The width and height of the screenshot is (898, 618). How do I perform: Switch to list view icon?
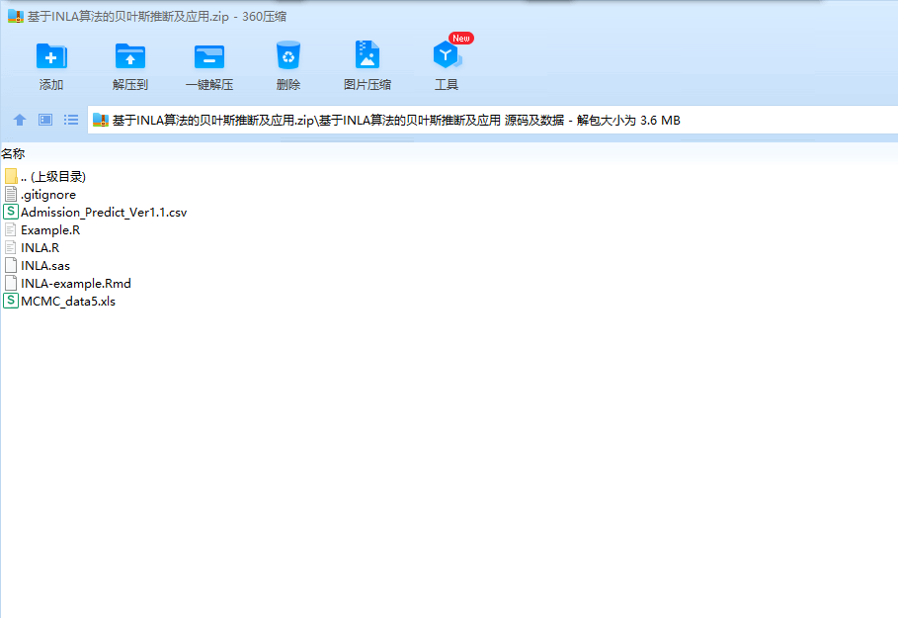pyautogui.click(x=71, y=120)
